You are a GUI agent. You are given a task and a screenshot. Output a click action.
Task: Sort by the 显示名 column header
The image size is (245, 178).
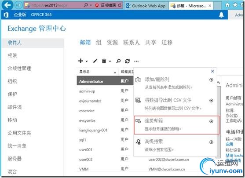point(98,72)
